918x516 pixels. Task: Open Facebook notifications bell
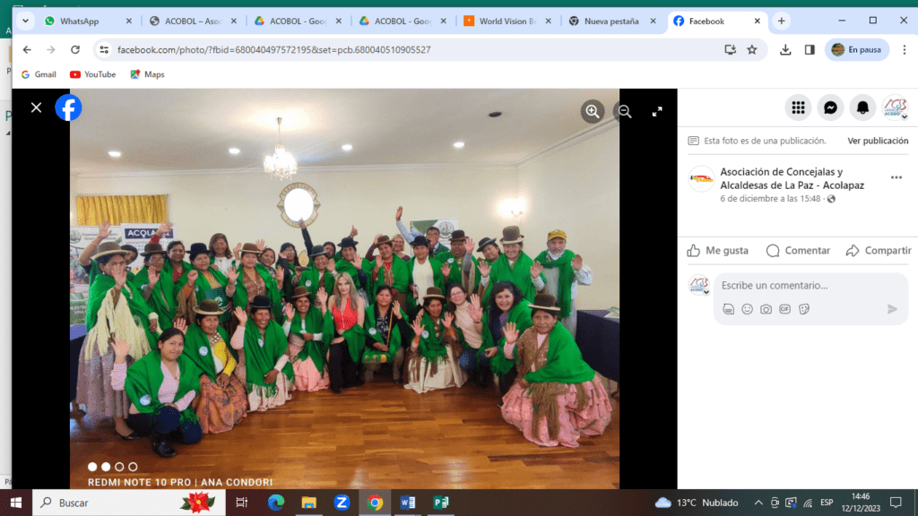pos(862,107)
